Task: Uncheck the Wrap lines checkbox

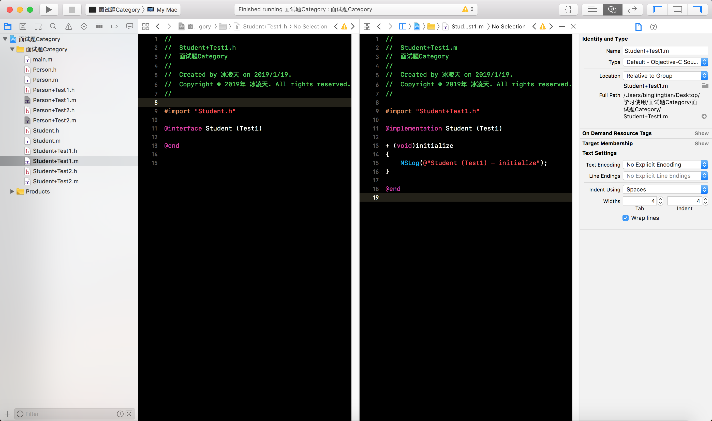Action: (625, 218)
